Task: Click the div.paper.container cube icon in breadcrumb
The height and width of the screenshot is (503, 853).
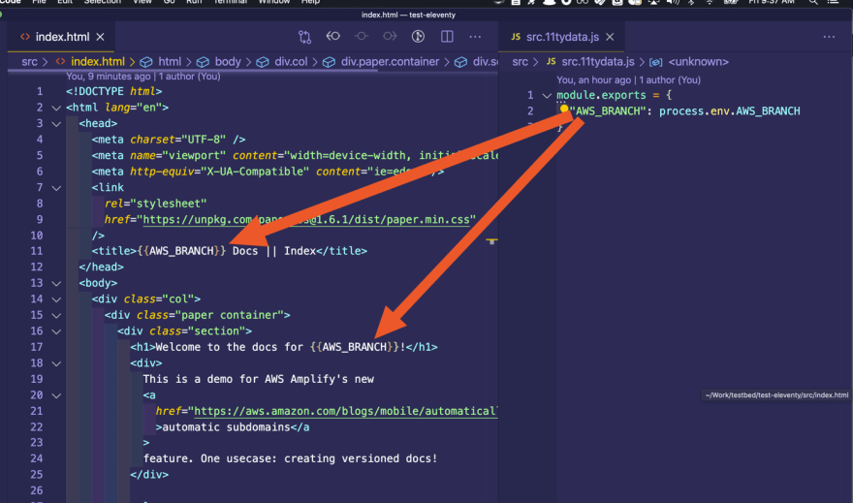Action: (330, 62)
